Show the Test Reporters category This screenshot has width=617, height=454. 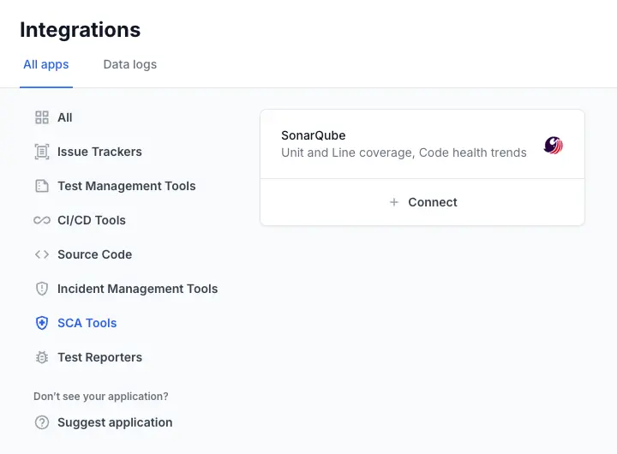click(100, 357)
